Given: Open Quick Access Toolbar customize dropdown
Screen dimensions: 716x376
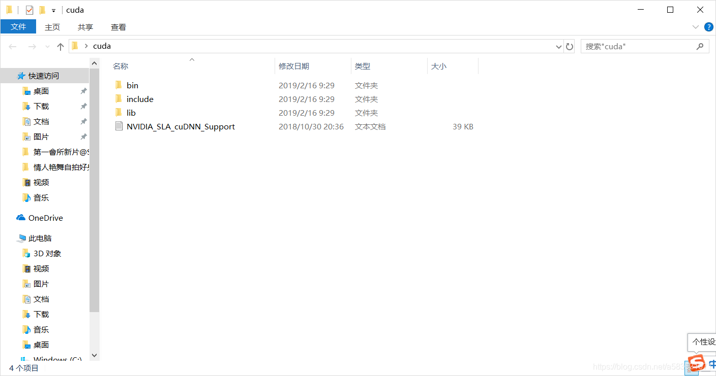Looking at the screenshot, I should [x=53, y=10].
